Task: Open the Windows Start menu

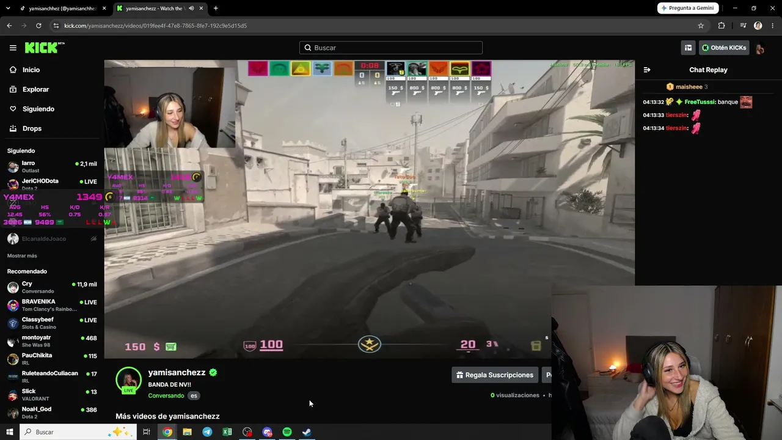Action: 10,432
